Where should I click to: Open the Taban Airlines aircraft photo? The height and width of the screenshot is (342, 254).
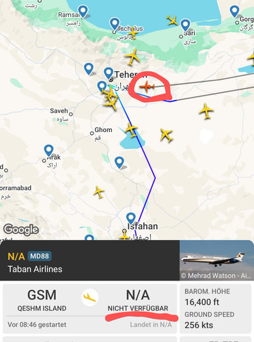(216, 260)
